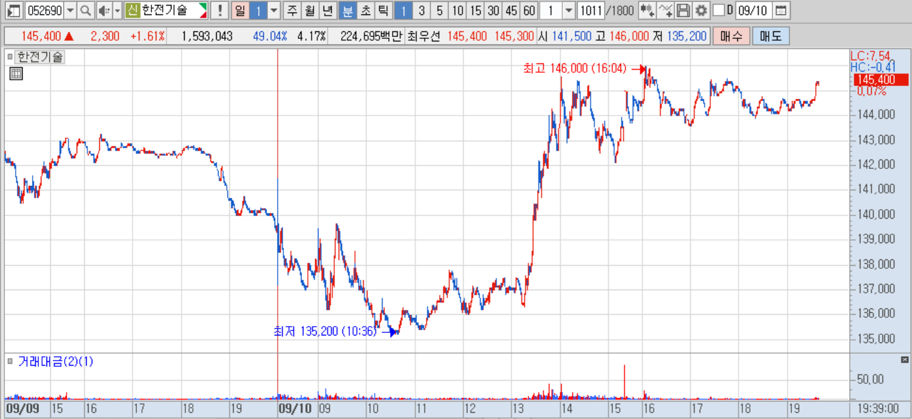Open stock search with the magnifier icon
This screenshot has height=419, width=912.
(86, 11)
